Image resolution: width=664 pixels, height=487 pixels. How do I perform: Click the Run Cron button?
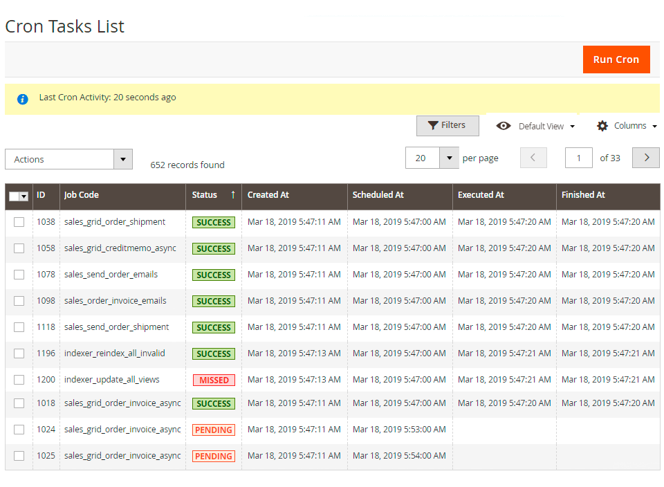[616, 59]
